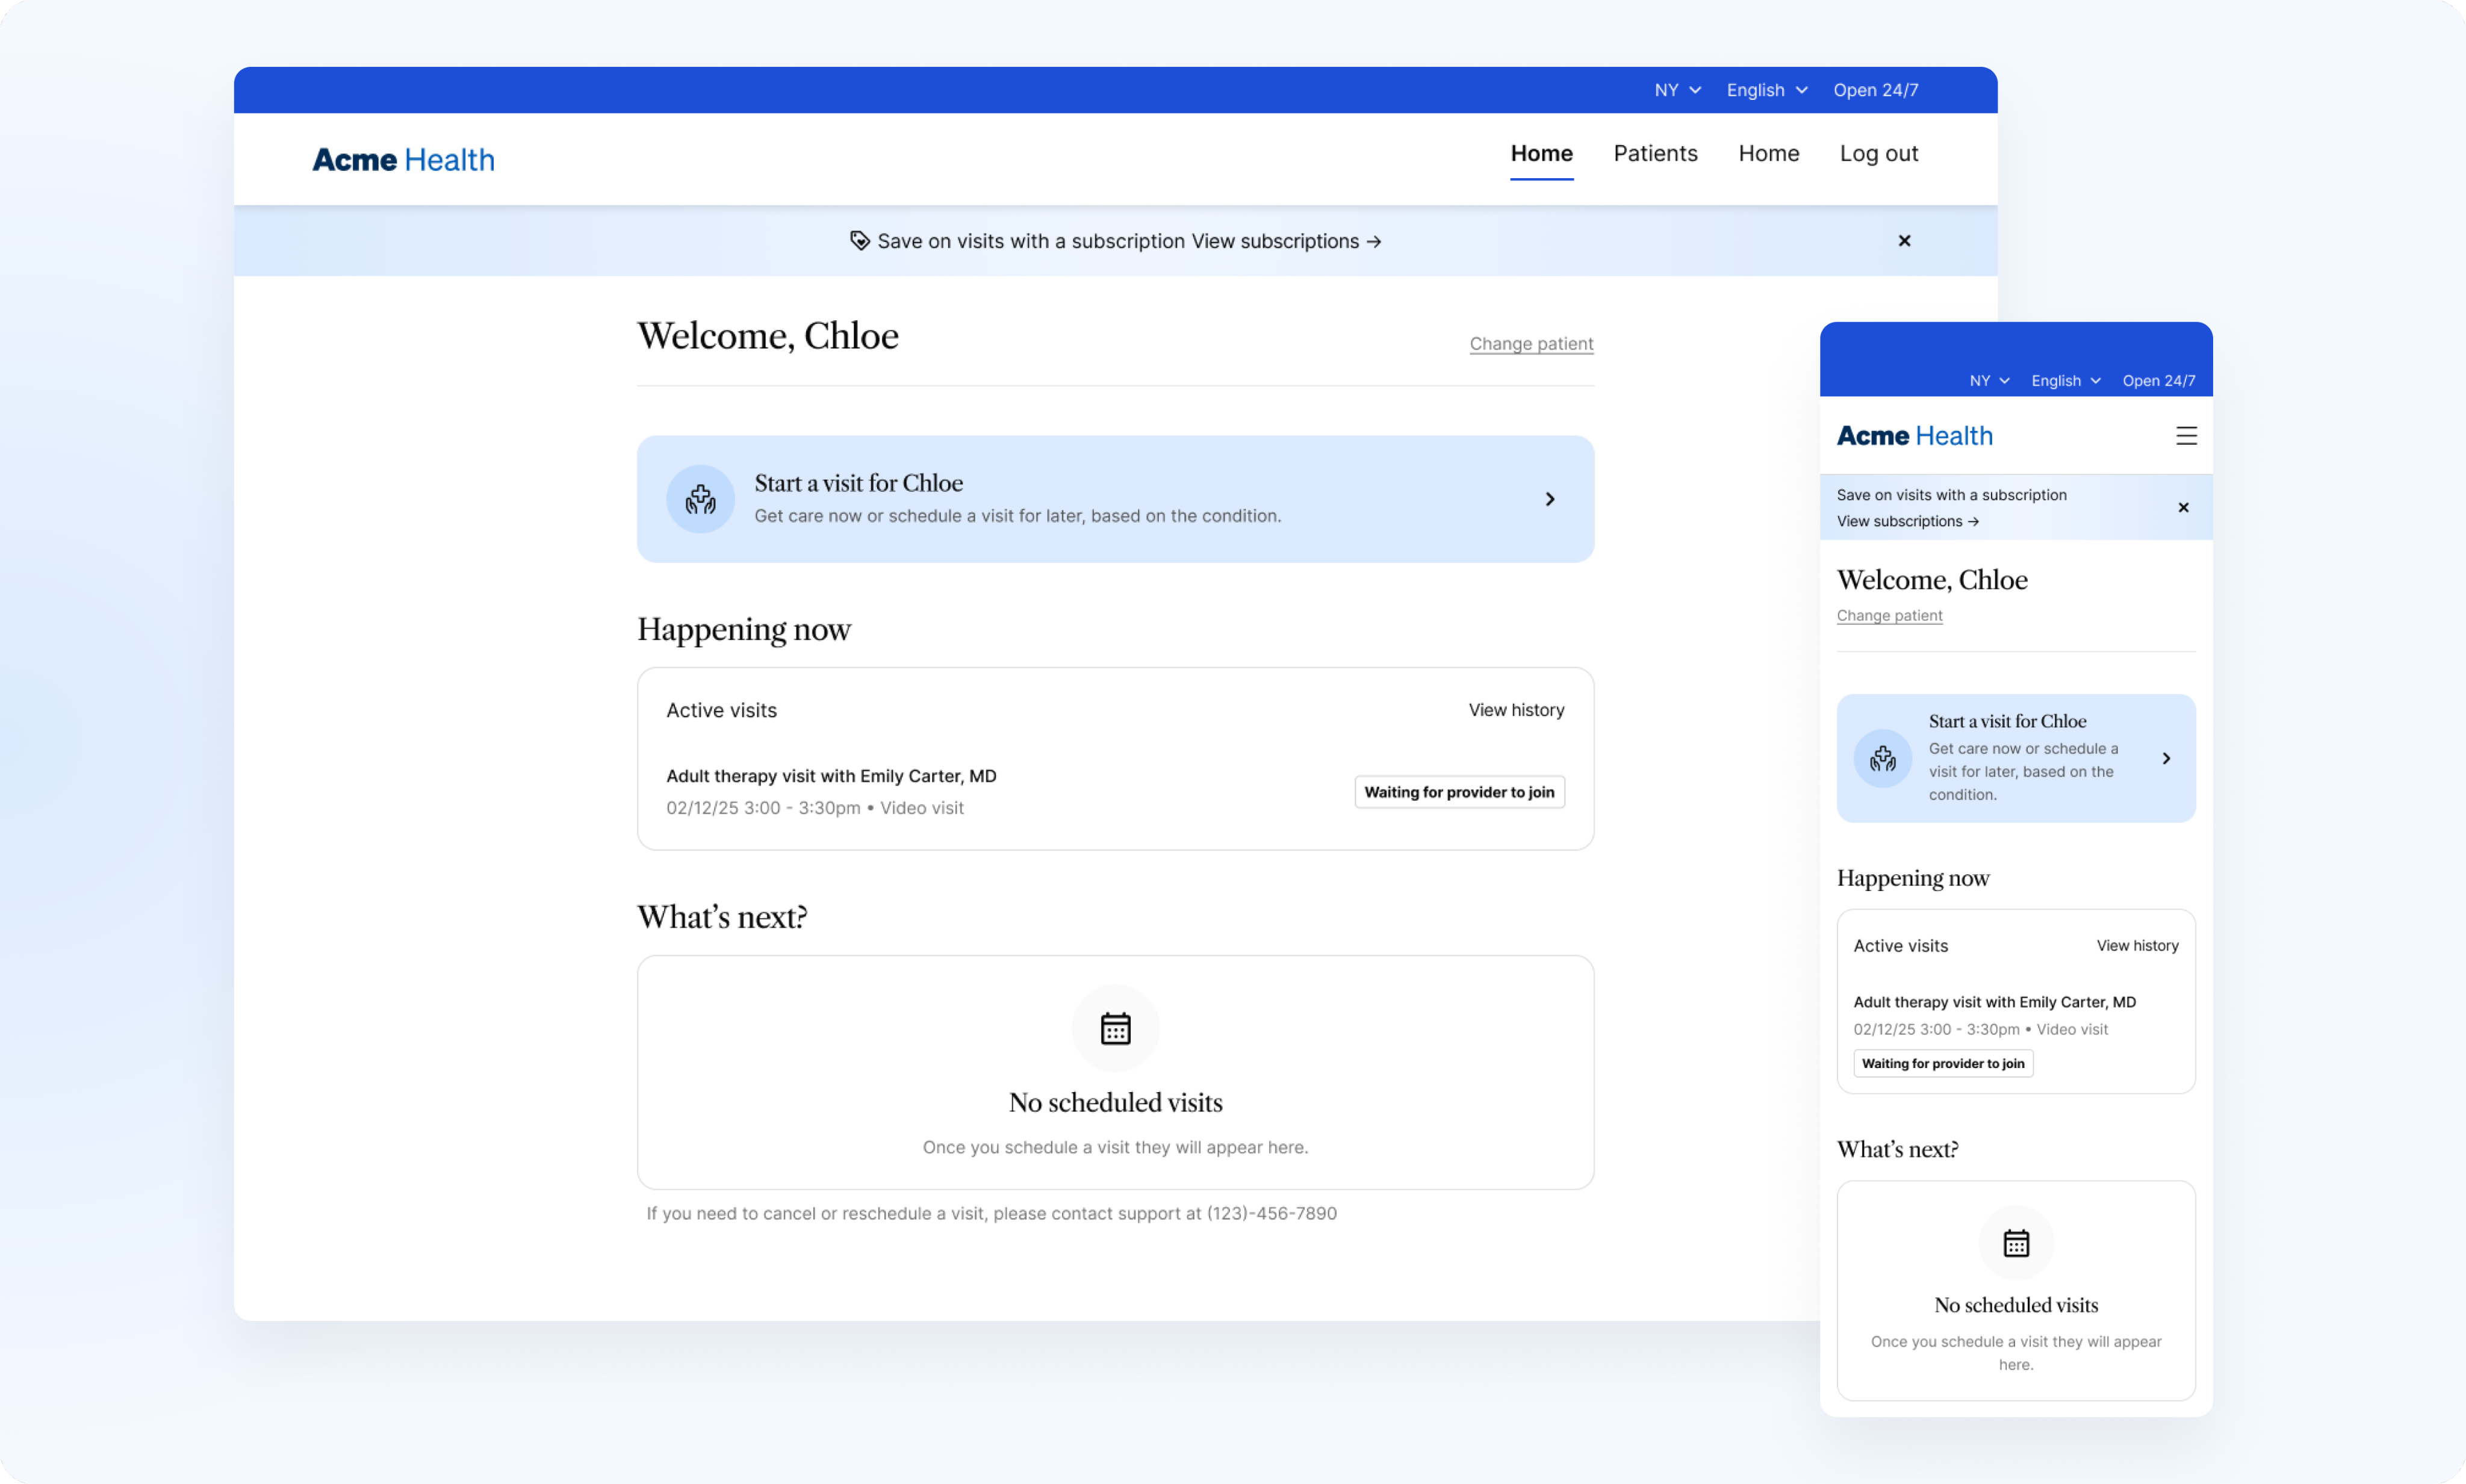
Task: Click mobile Waiting for provider to join badge
Action: click(1943, 1064)
